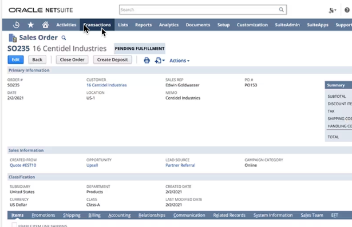Switch to the Billing subtab
Screen dimensions: 352x227
[x=94, y=215]
